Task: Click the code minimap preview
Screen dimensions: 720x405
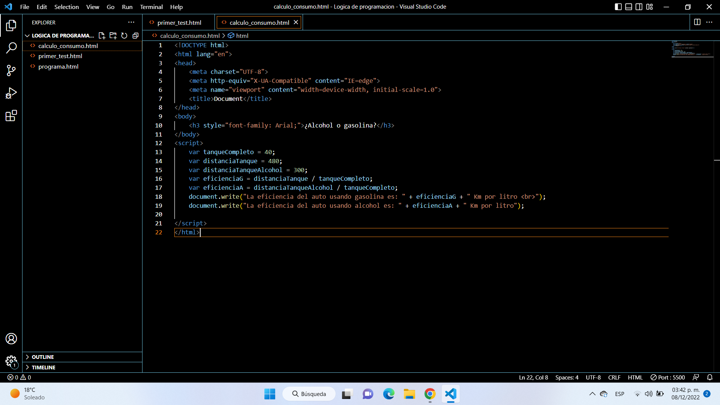Action: (692, 49)
